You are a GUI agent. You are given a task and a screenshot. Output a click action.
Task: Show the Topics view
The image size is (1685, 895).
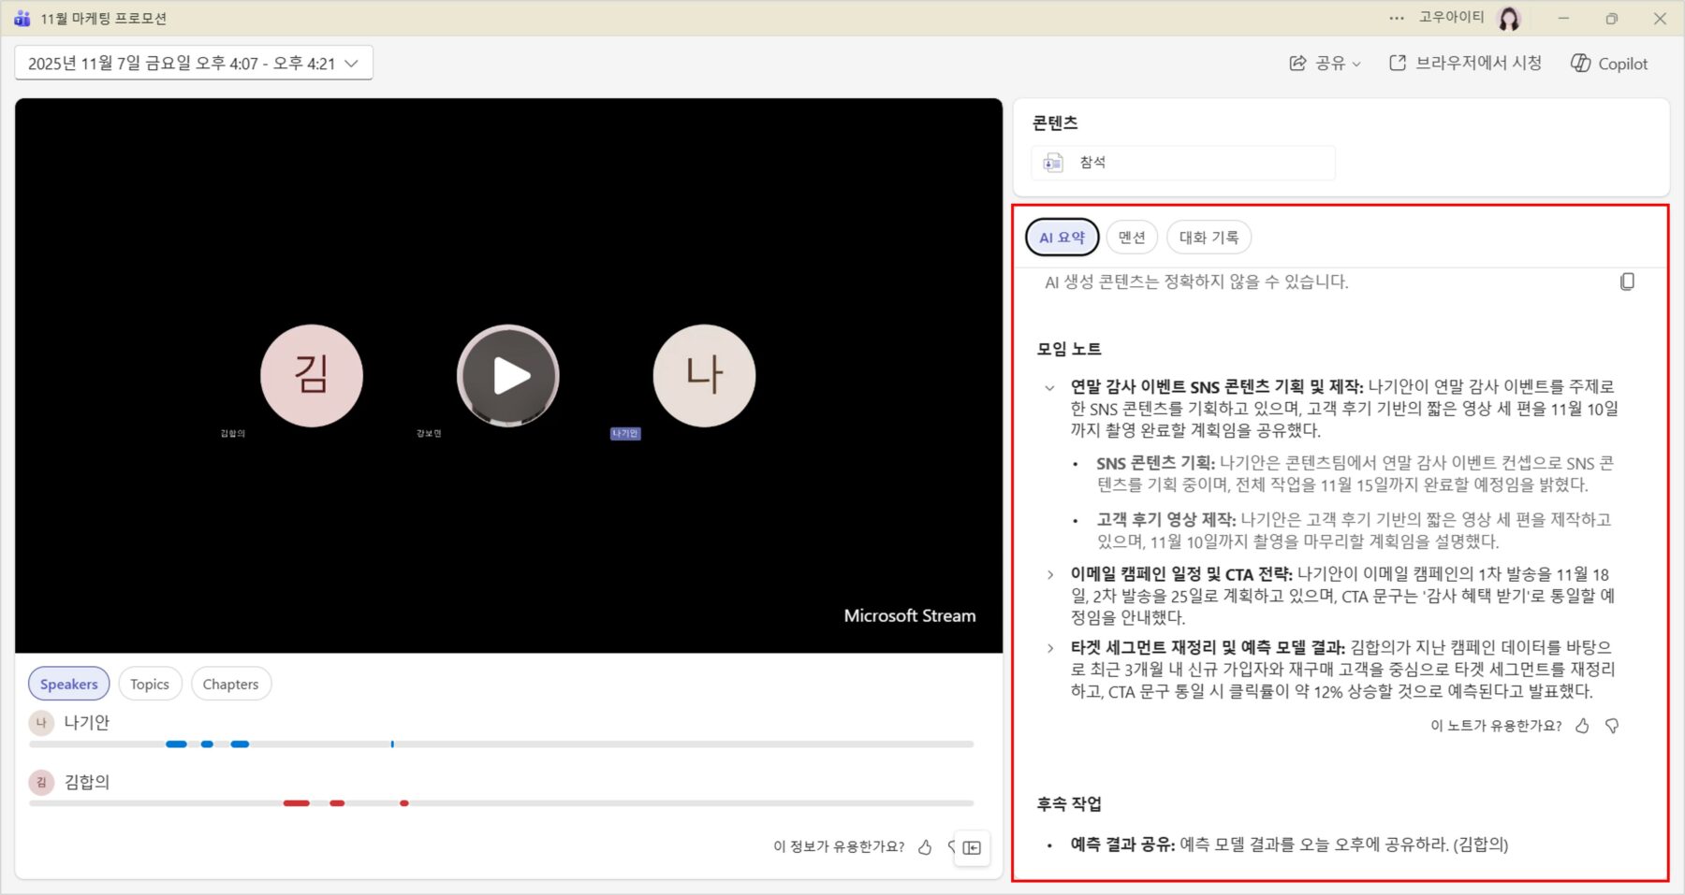click(150, 685)
